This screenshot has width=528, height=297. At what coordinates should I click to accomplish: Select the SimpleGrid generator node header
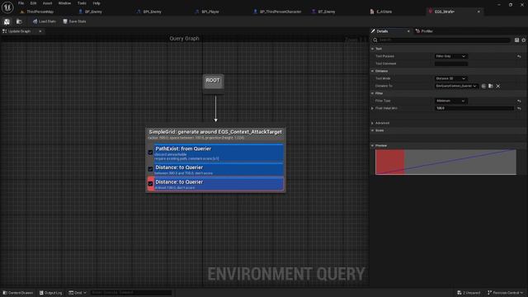[215, 134]
